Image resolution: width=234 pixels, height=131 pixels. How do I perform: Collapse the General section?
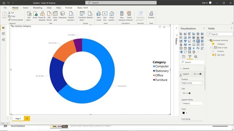[181, 68]
